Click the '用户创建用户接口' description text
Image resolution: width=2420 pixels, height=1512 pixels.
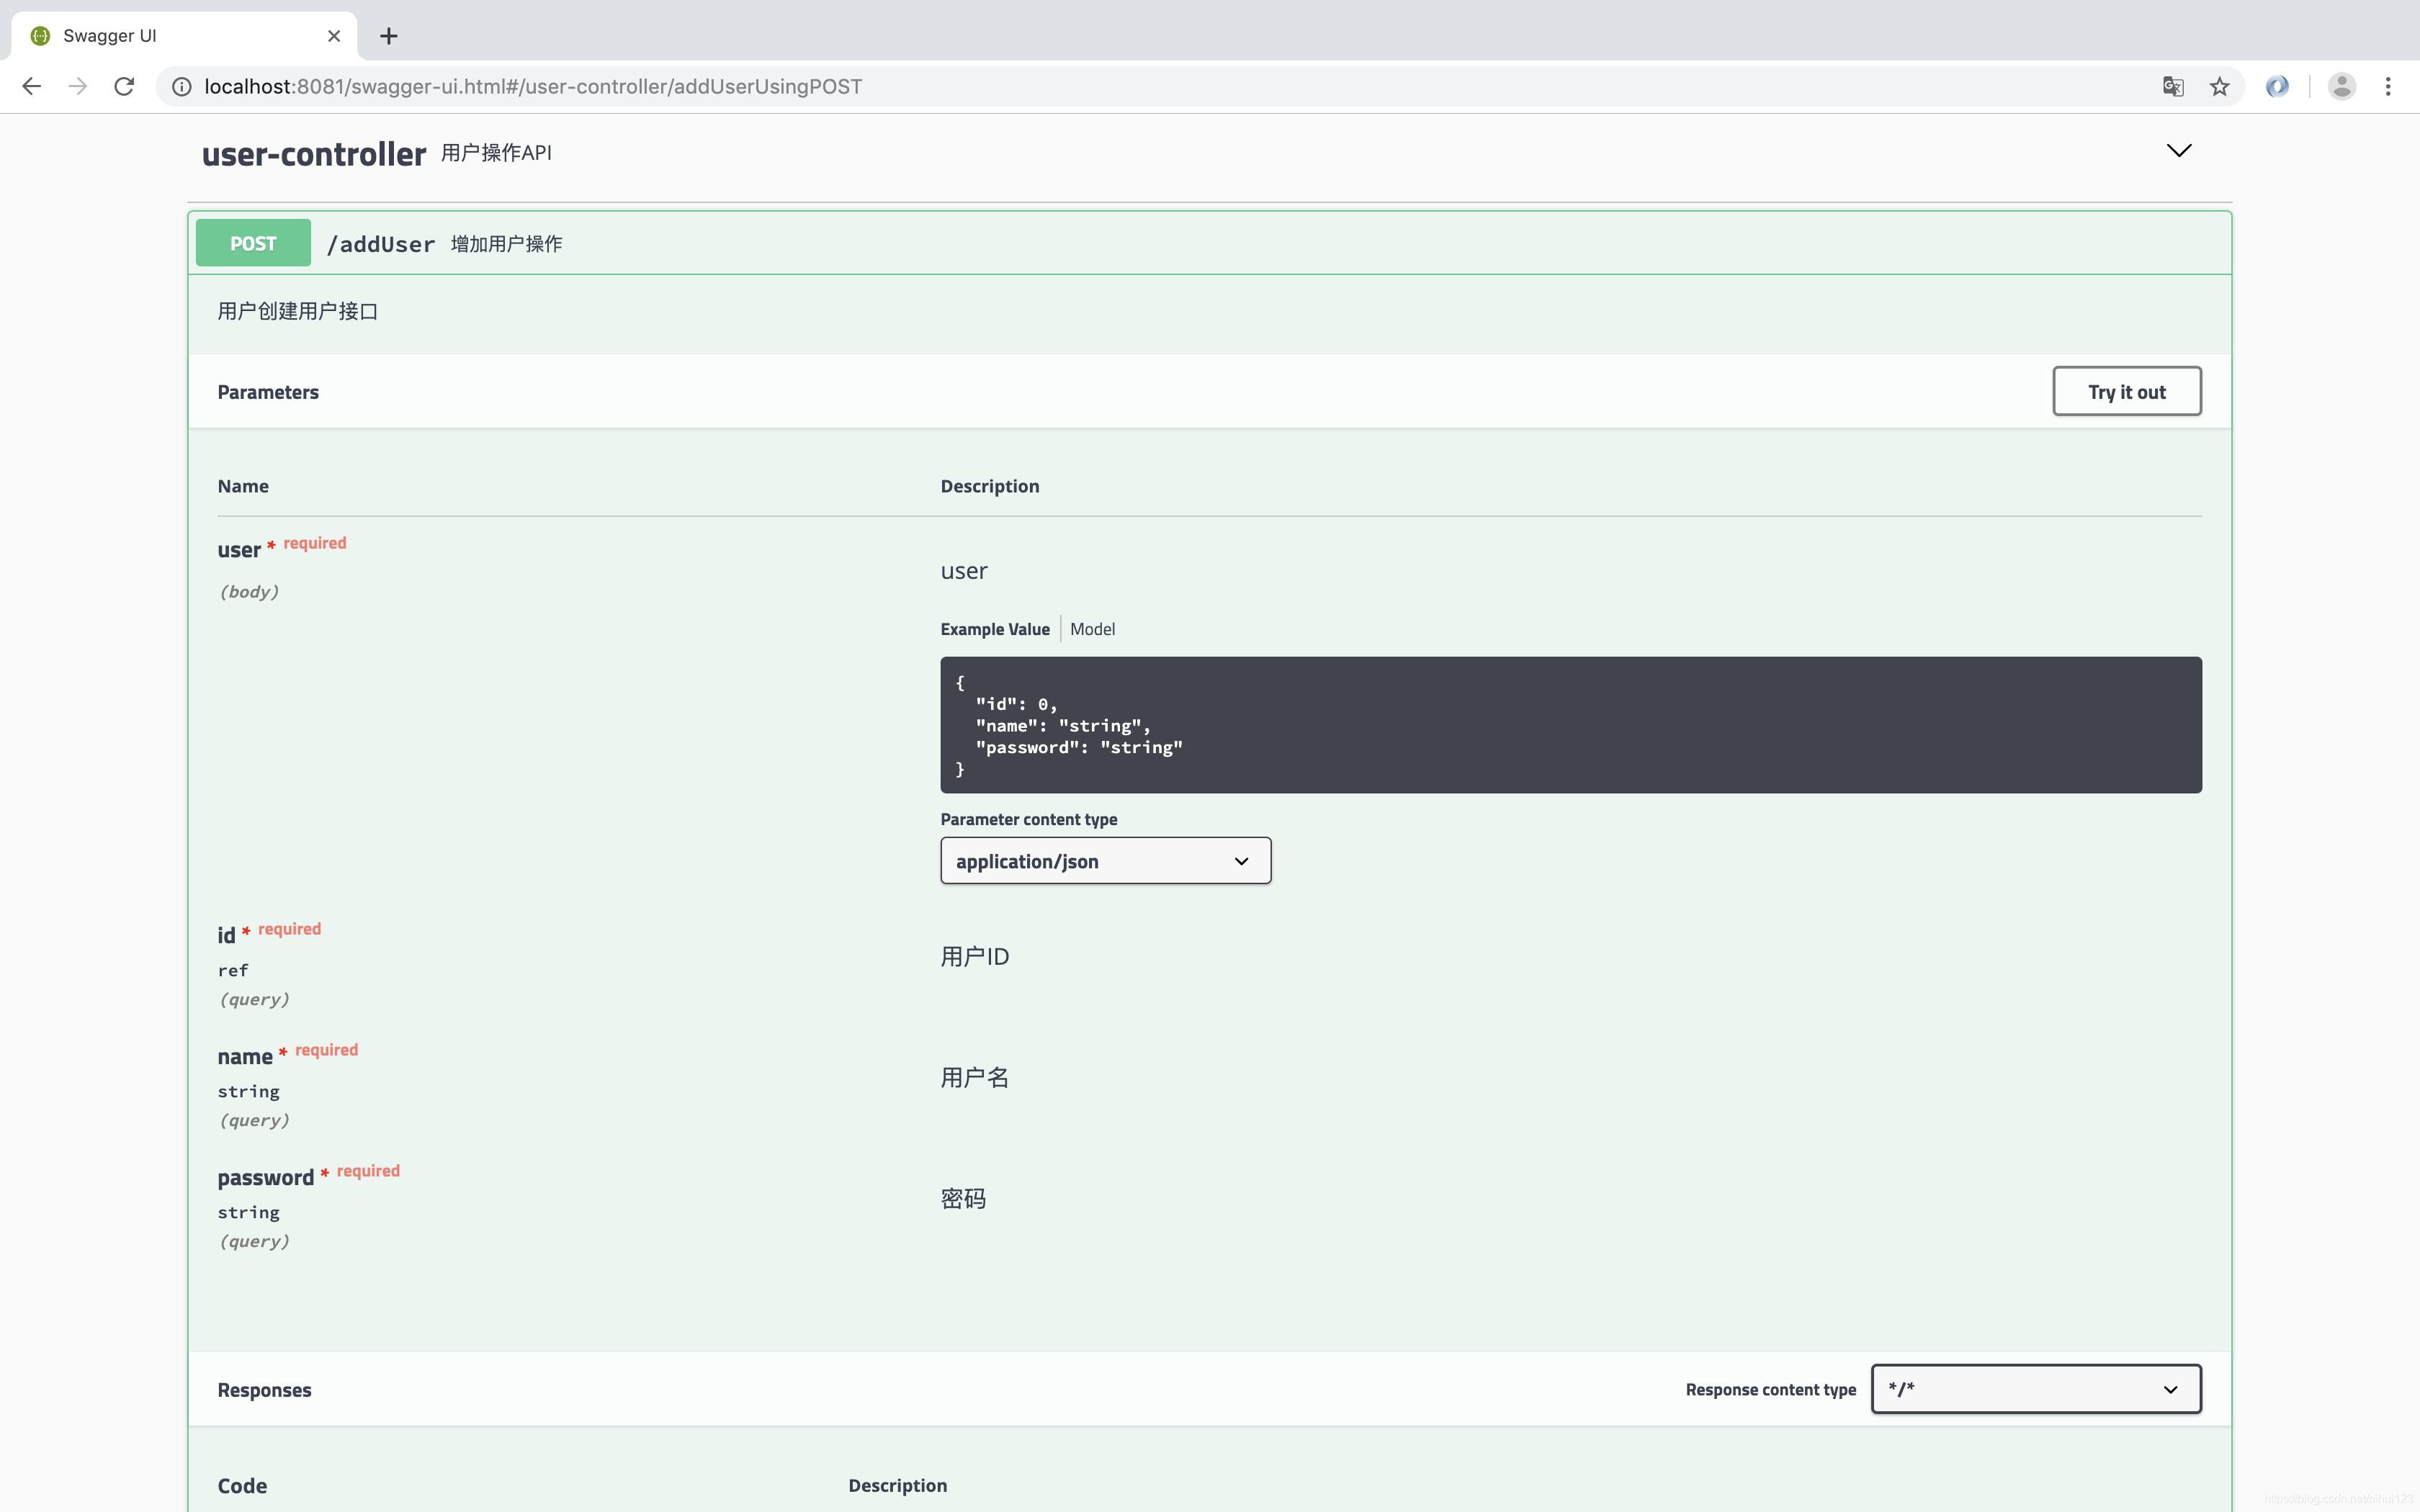point(298,311)
